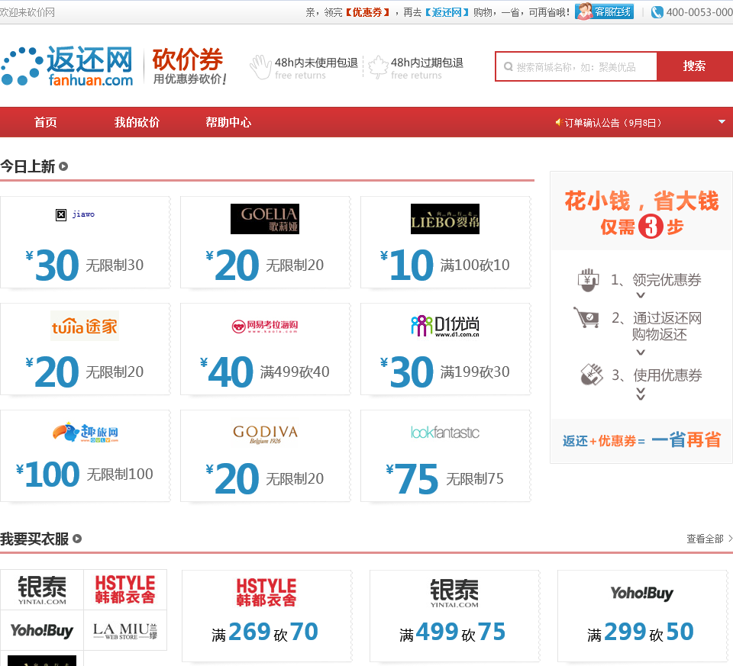Click the chevron below step 2
The image size is (733, 666).
tap(641, 352)
